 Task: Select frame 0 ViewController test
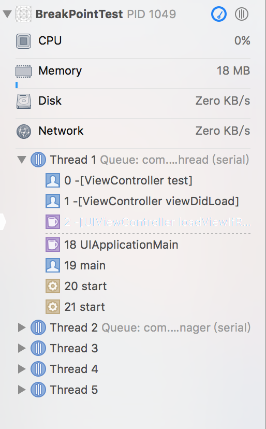click(147, 181)
